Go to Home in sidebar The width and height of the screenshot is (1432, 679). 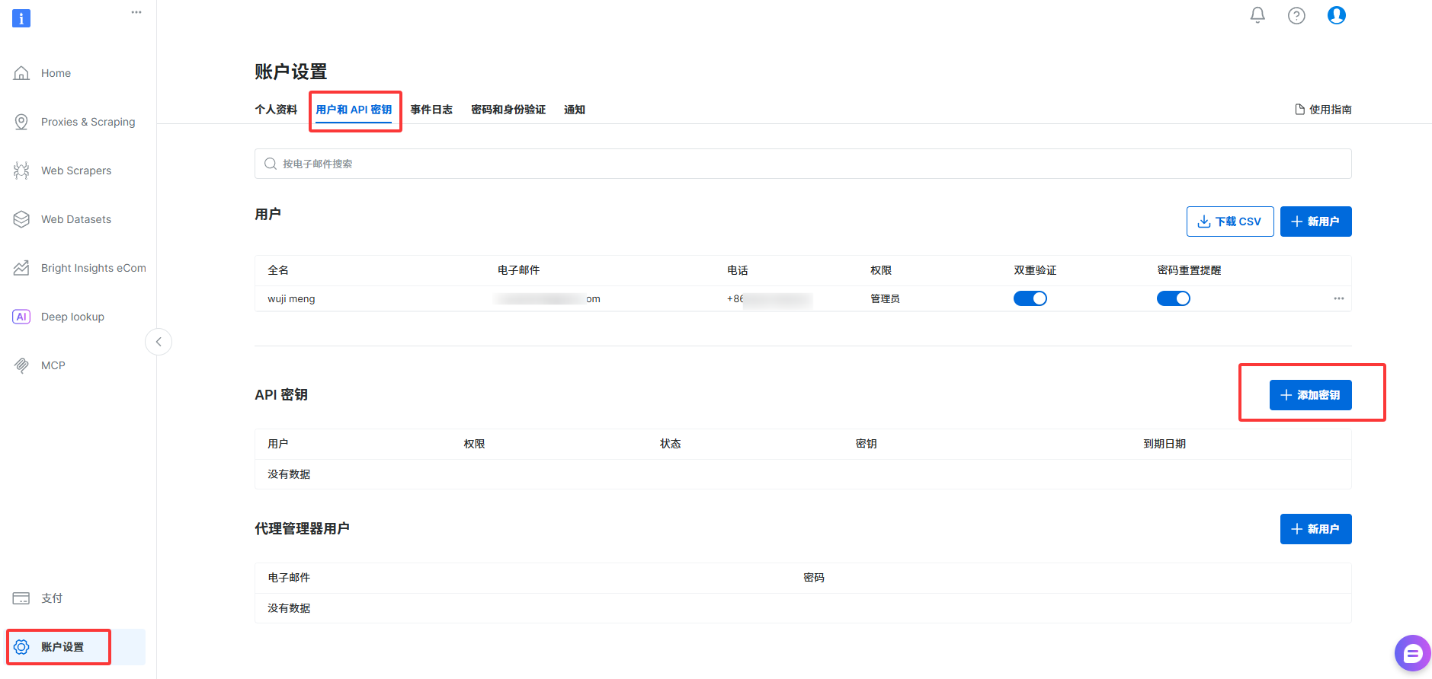tap(56, 73)
